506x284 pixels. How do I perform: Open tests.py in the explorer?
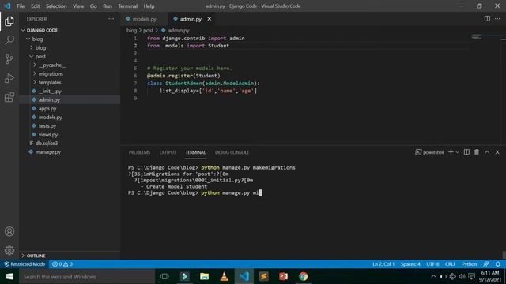(x=70, y=126)
